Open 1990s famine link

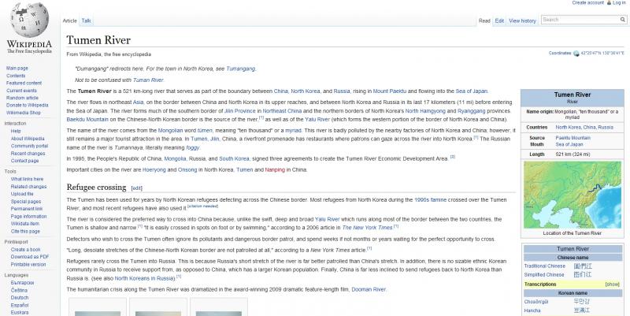430,200
